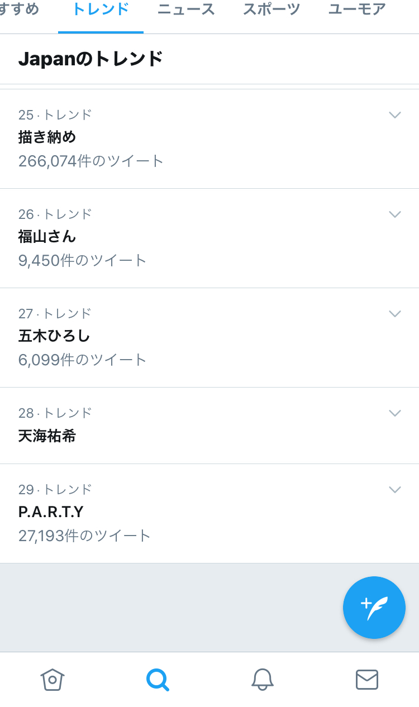Tap the Search magnifier icon

(x=157, y=679)
